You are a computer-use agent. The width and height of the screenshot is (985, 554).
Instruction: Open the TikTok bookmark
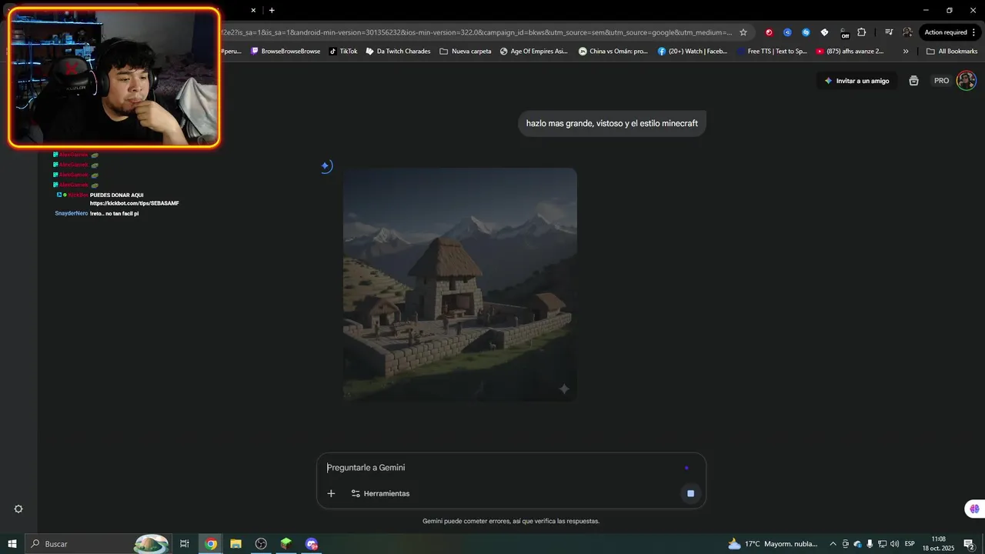click(x=343, y=52)
